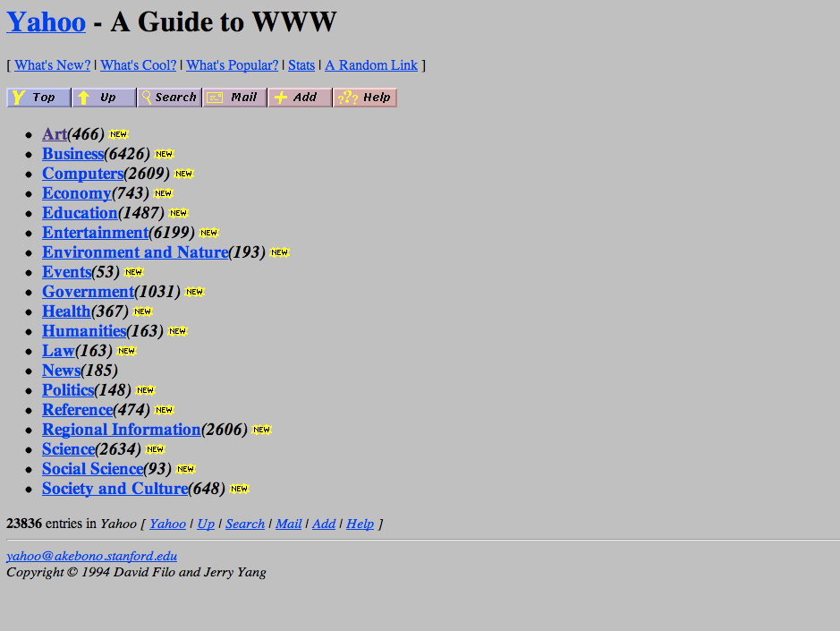
Task: Click the NEW badge beside Government
Action: tap(194, 292)
